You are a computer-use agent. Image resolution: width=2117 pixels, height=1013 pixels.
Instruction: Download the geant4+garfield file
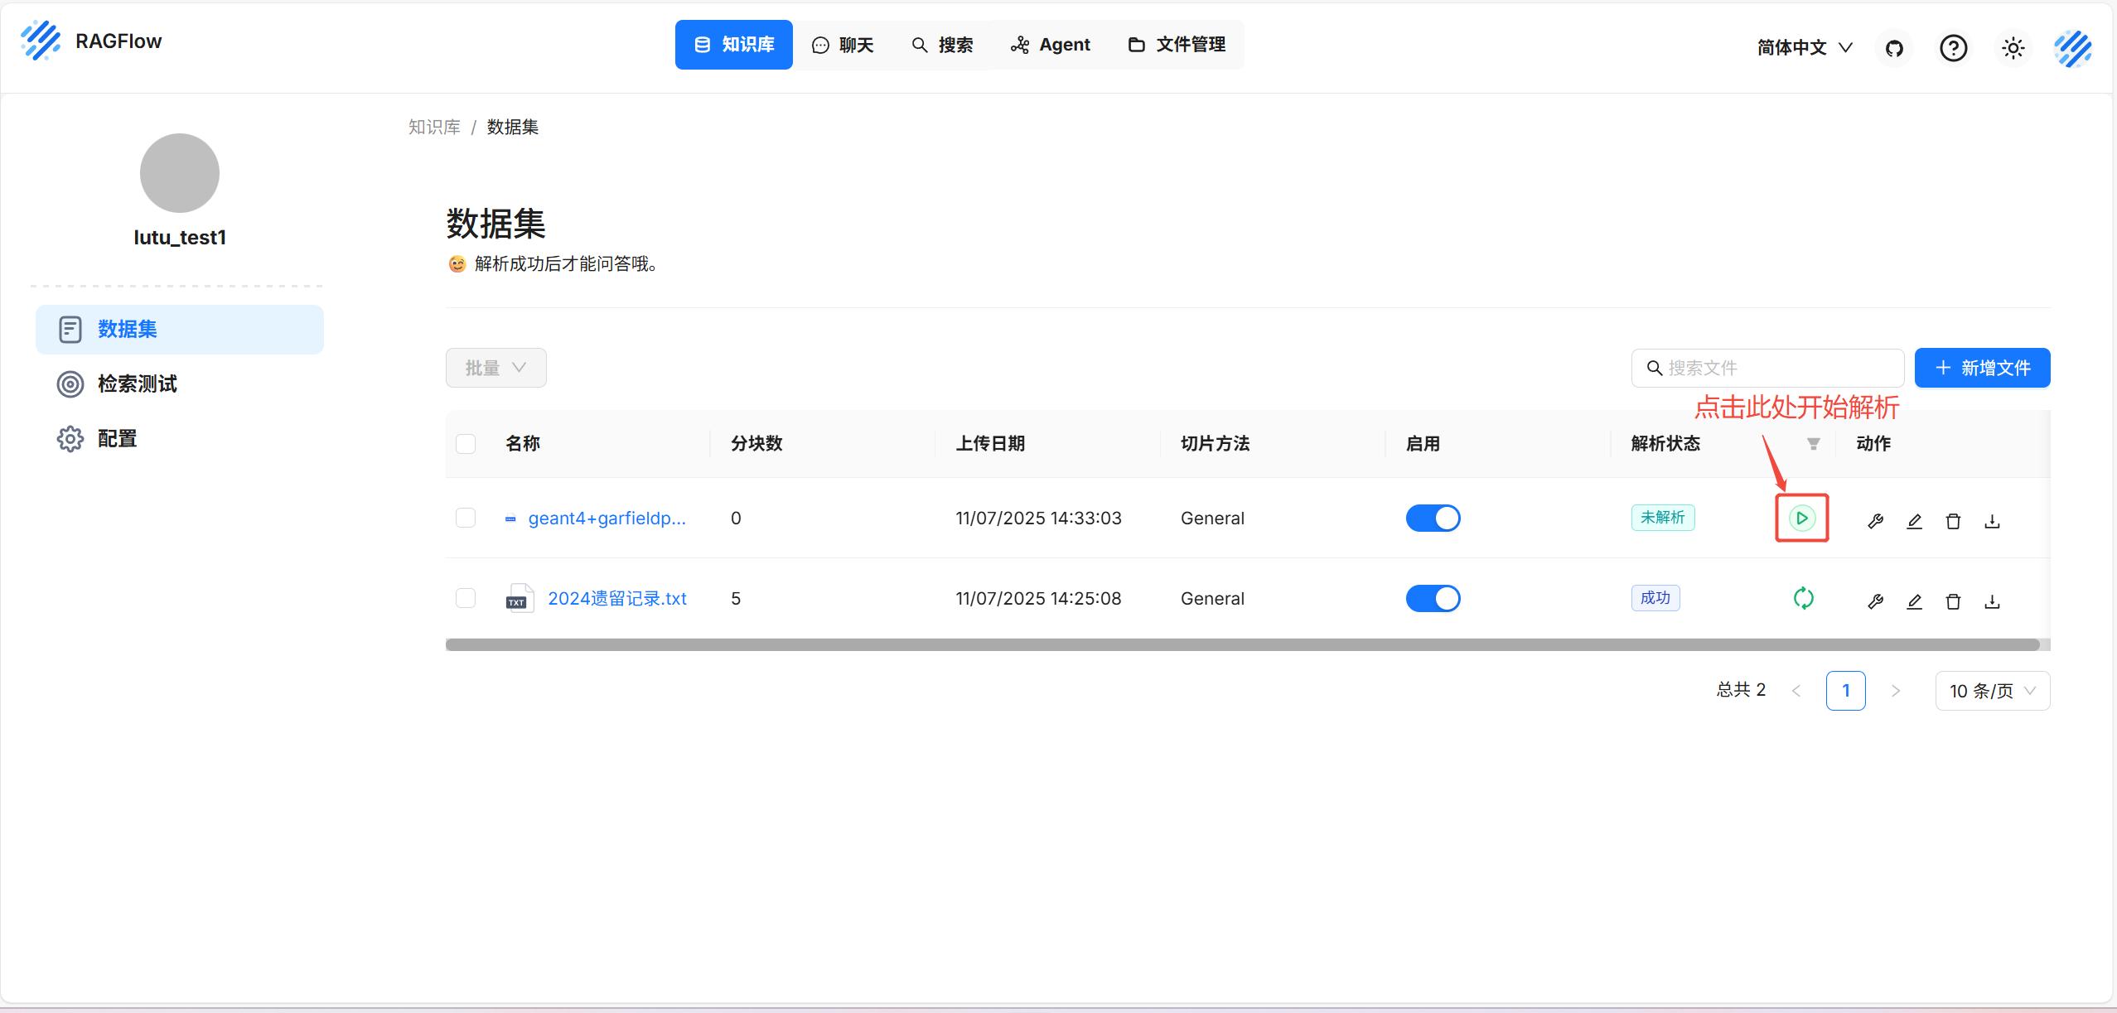tap(1992, 522)
